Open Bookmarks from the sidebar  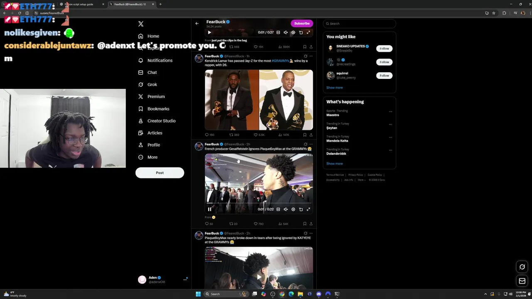pyautogui.click(x=153, y=109)
